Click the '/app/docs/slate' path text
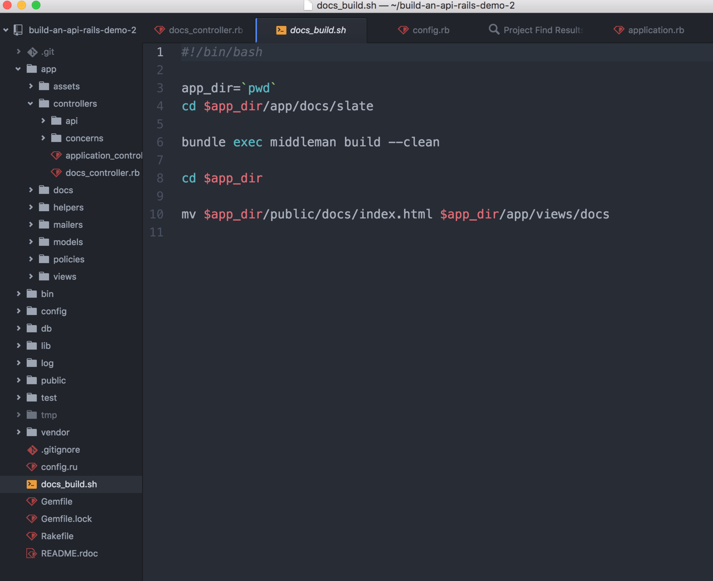Screen dimensions: 713x581 [318, 106]
